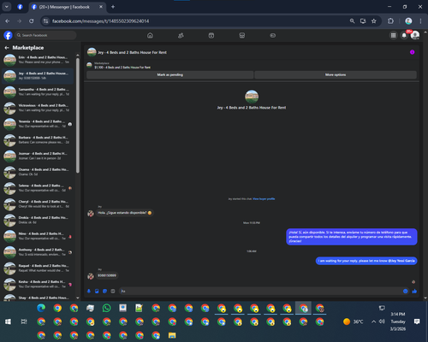Image resolution: width=428 pixels, height=342 pixels.
Task: Switch to the Messenger Facebook tab
Action: [67, 7]
